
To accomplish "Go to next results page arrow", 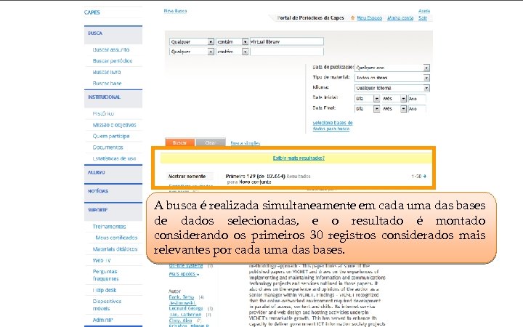I will (425, 176).
